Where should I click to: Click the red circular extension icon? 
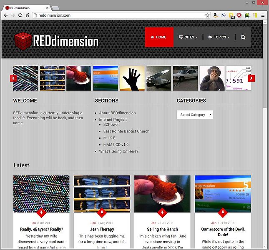239,15
